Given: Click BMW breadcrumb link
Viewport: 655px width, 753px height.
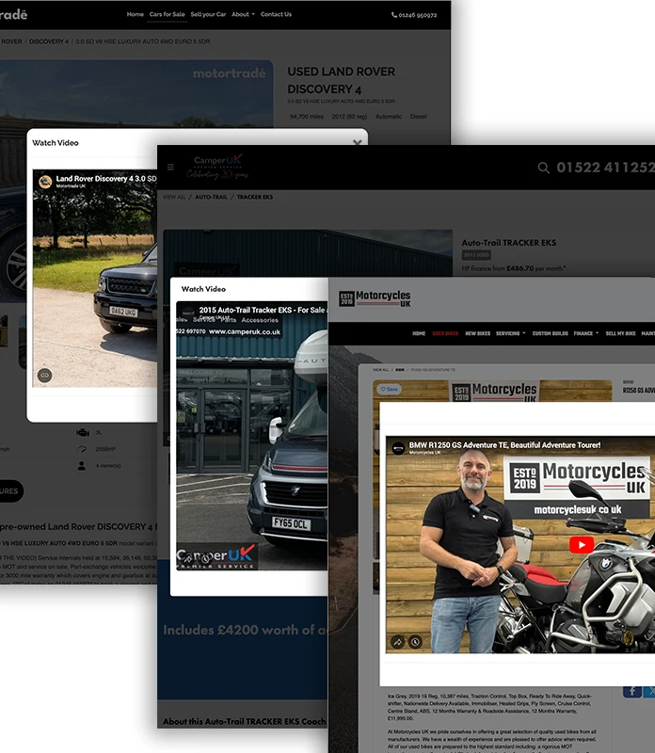Looking at the screenshot, I should [x=400, y=370].
